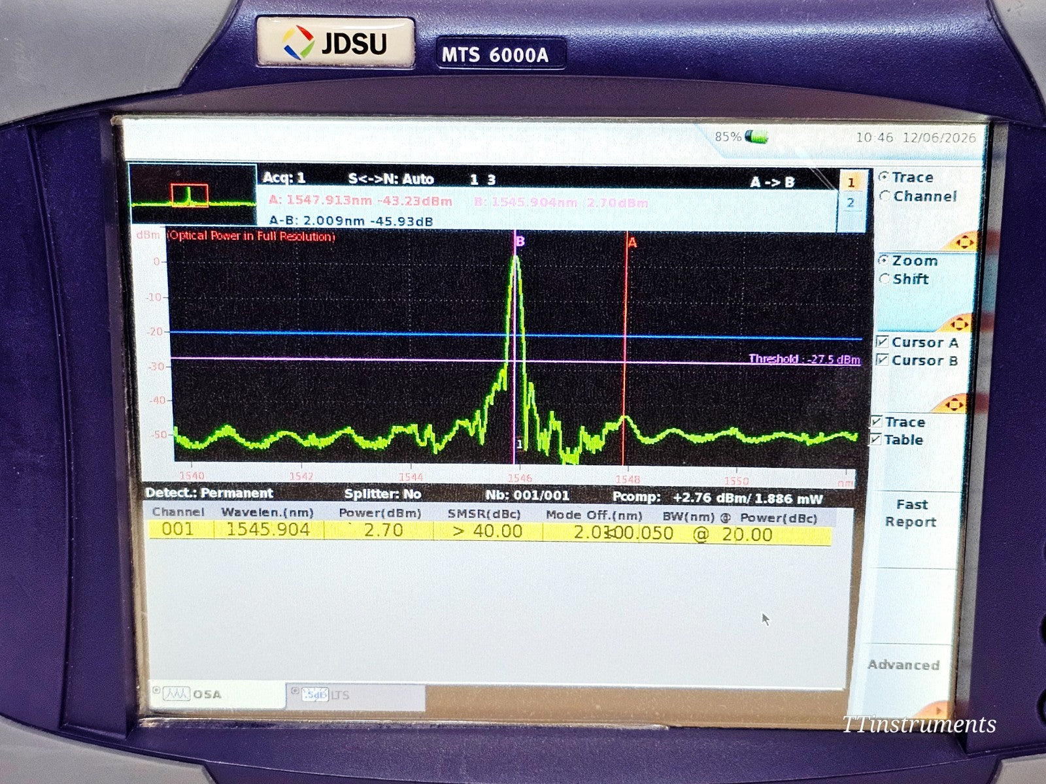
Task: Click the SMSR(dBc) column header
Action: click(484, 514)
